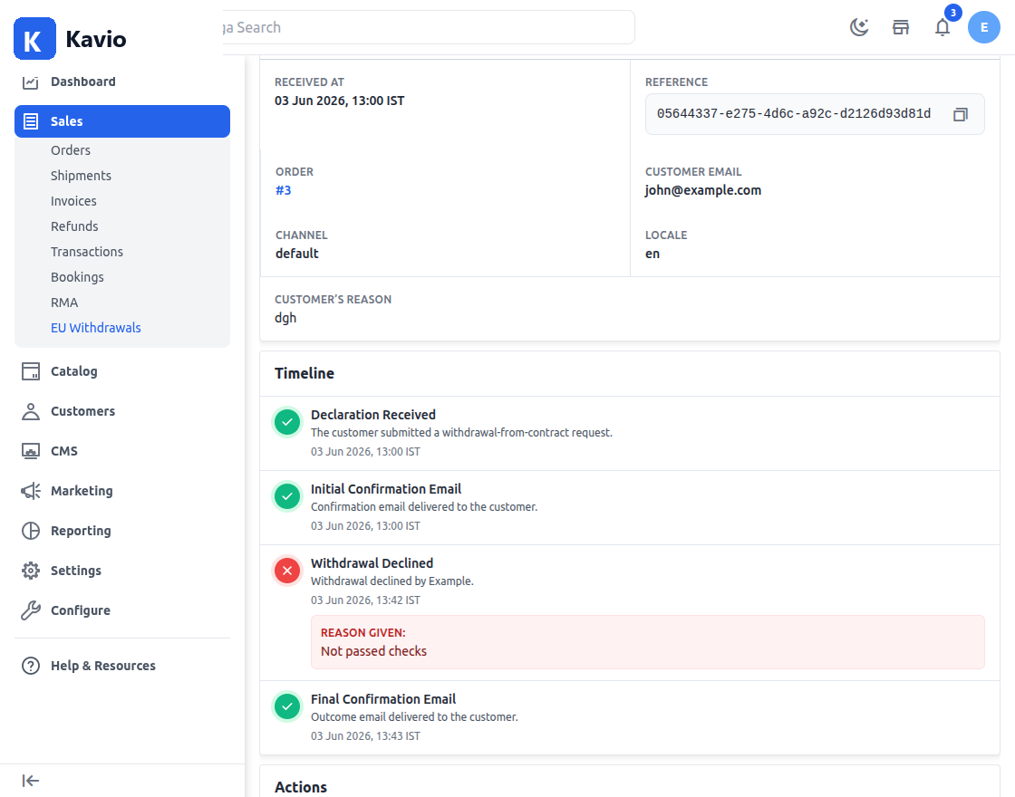Viewport: 1015px width, 797px height.
Task: Click the Marketing megaphone icon
Action: [31, 491]
